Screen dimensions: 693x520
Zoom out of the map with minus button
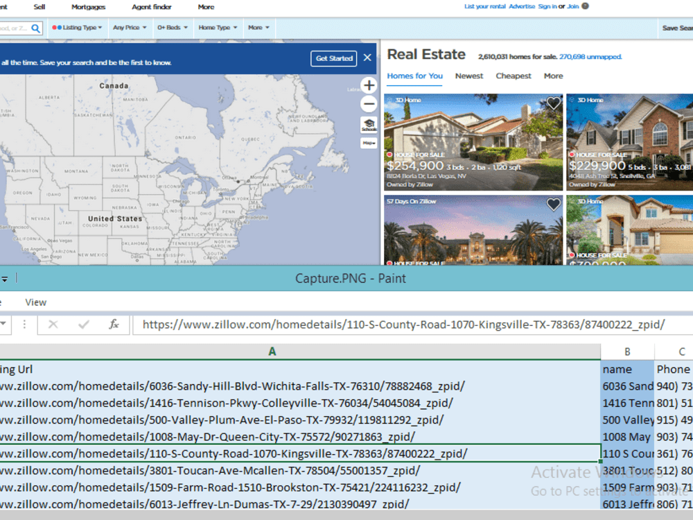369,105
